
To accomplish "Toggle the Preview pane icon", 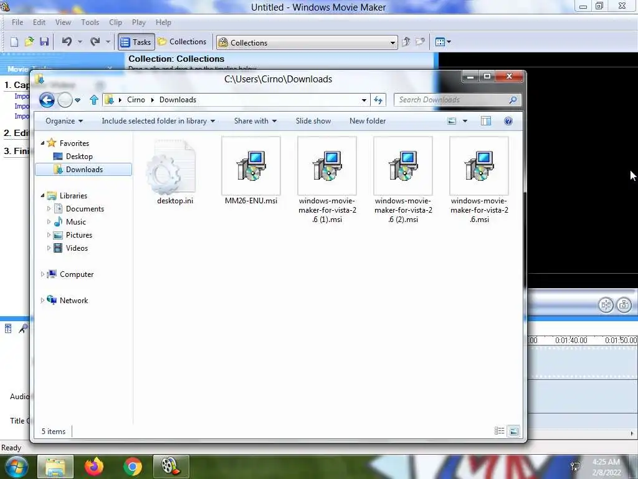I will tap(486, 121).
